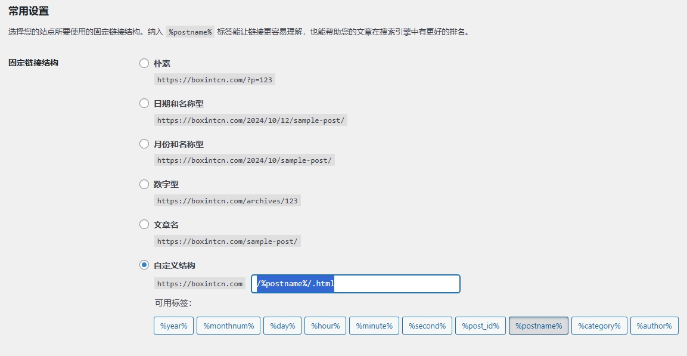Add the %monthnum% tag to structure

[x=228, y=326]
